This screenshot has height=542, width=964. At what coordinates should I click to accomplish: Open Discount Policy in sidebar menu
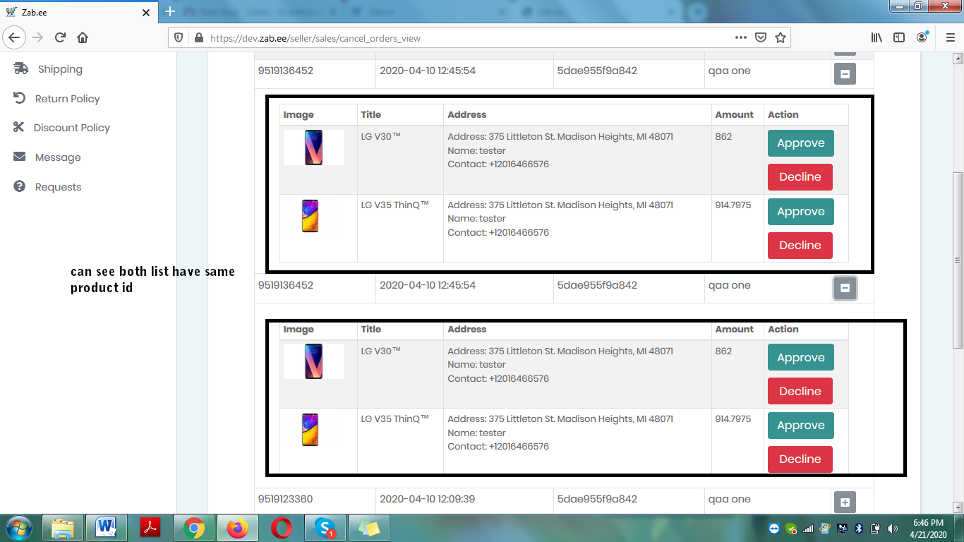(x=72, y=128)
